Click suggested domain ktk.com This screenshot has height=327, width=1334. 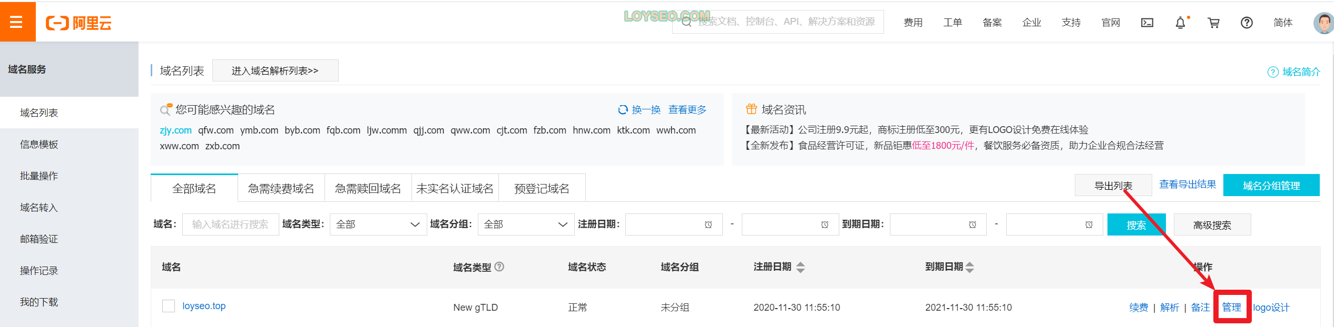[633, 130]
